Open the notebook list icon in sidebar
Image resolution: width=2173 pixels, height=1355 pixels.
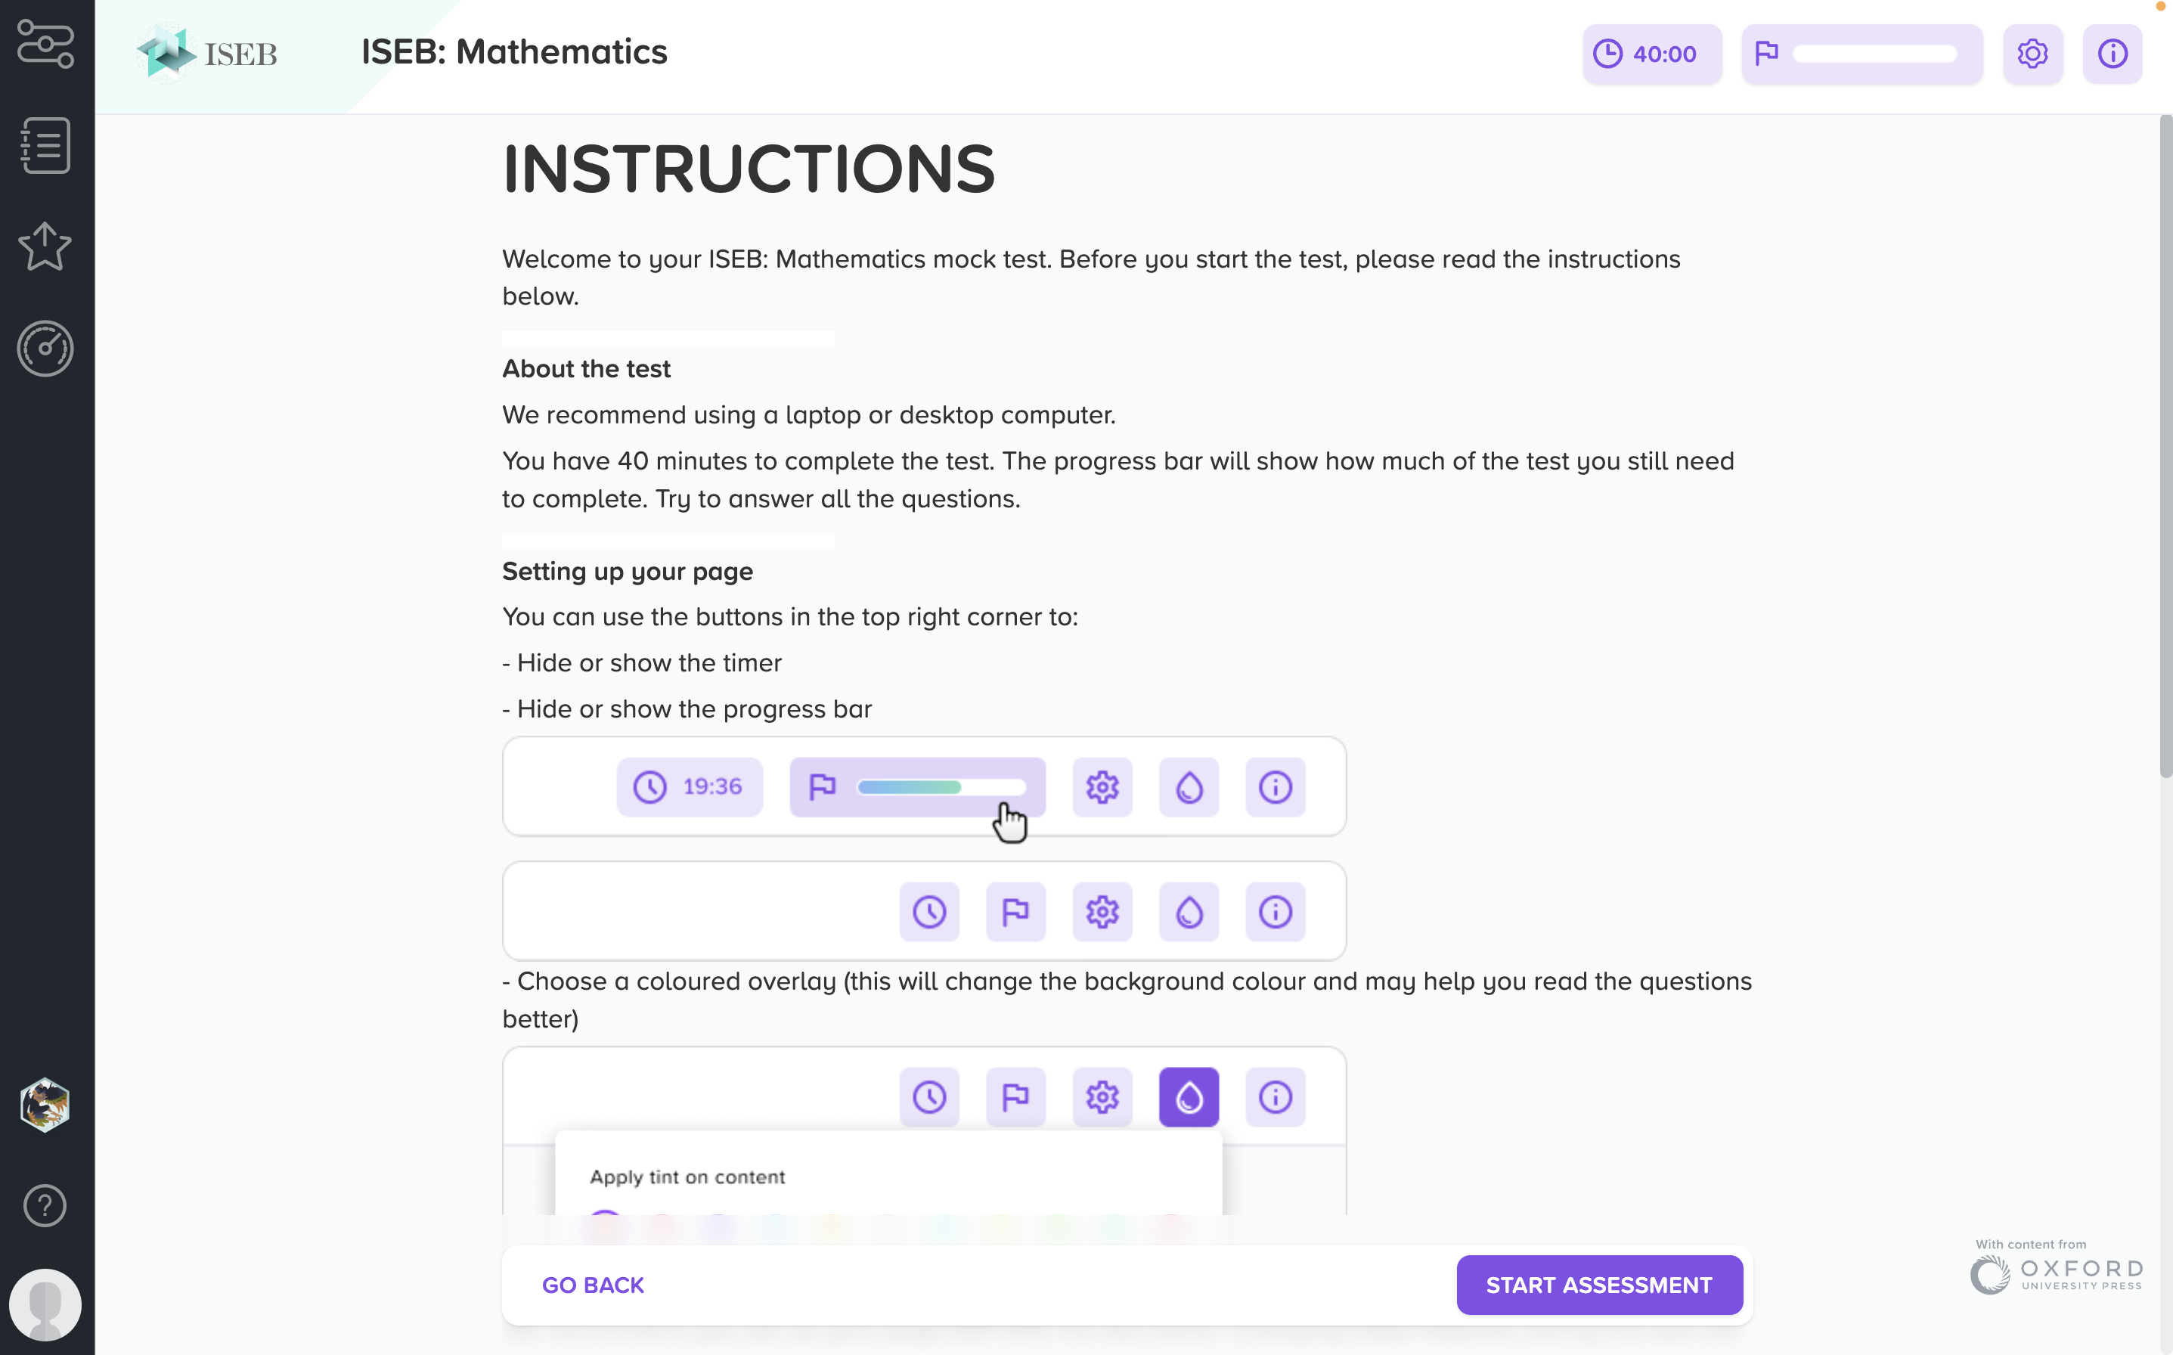tap(45, 145)
